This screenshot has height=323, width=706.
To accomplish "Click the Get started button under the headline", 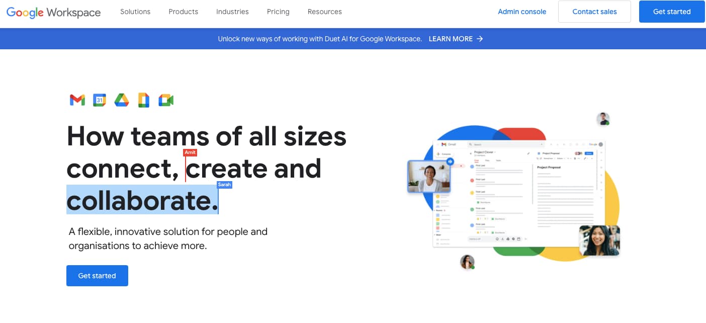I will 97,276.
